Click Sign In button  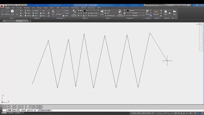(171, 5)
